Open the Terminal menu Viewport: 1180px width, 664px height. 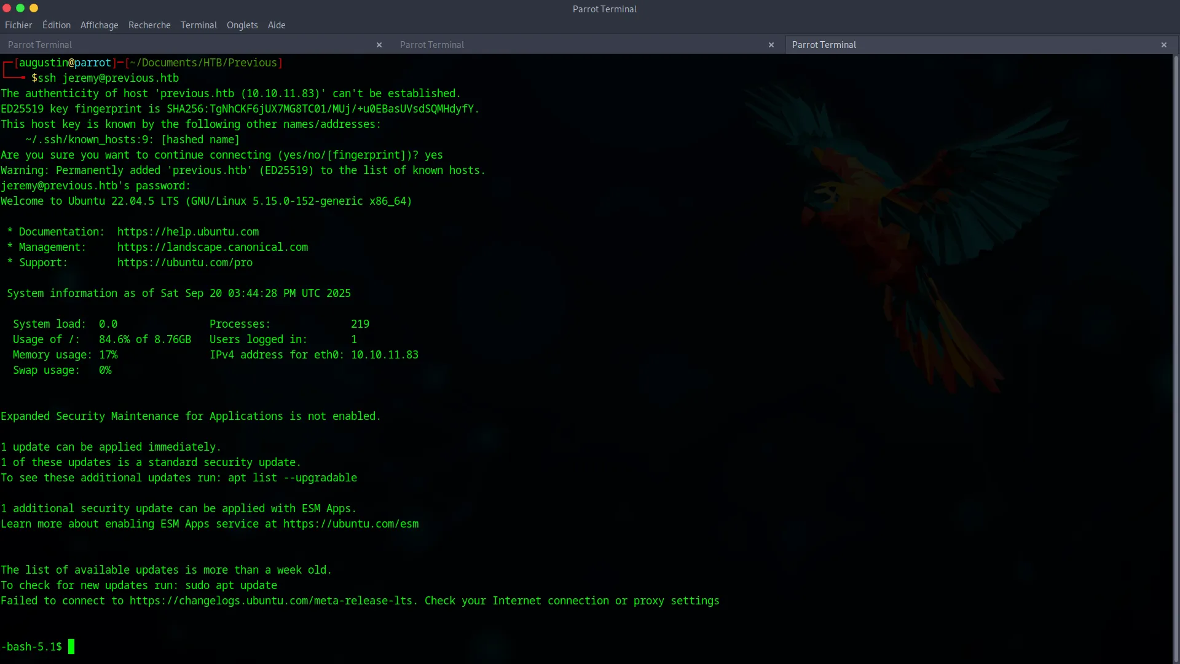199,25
